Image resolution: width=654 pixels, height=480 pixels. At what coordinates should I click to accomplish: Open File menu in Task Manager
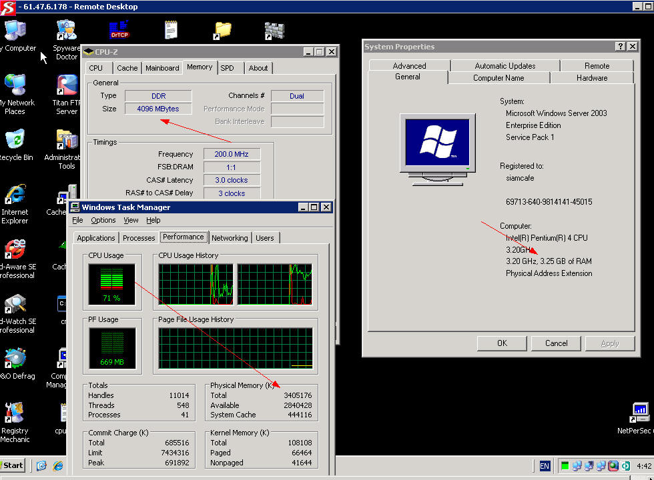tap(77, 220)
